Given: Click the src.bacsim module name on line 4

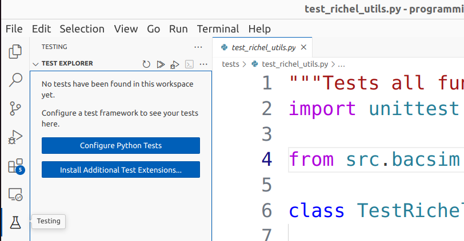Looking at the screenshot, I should 403,160.
